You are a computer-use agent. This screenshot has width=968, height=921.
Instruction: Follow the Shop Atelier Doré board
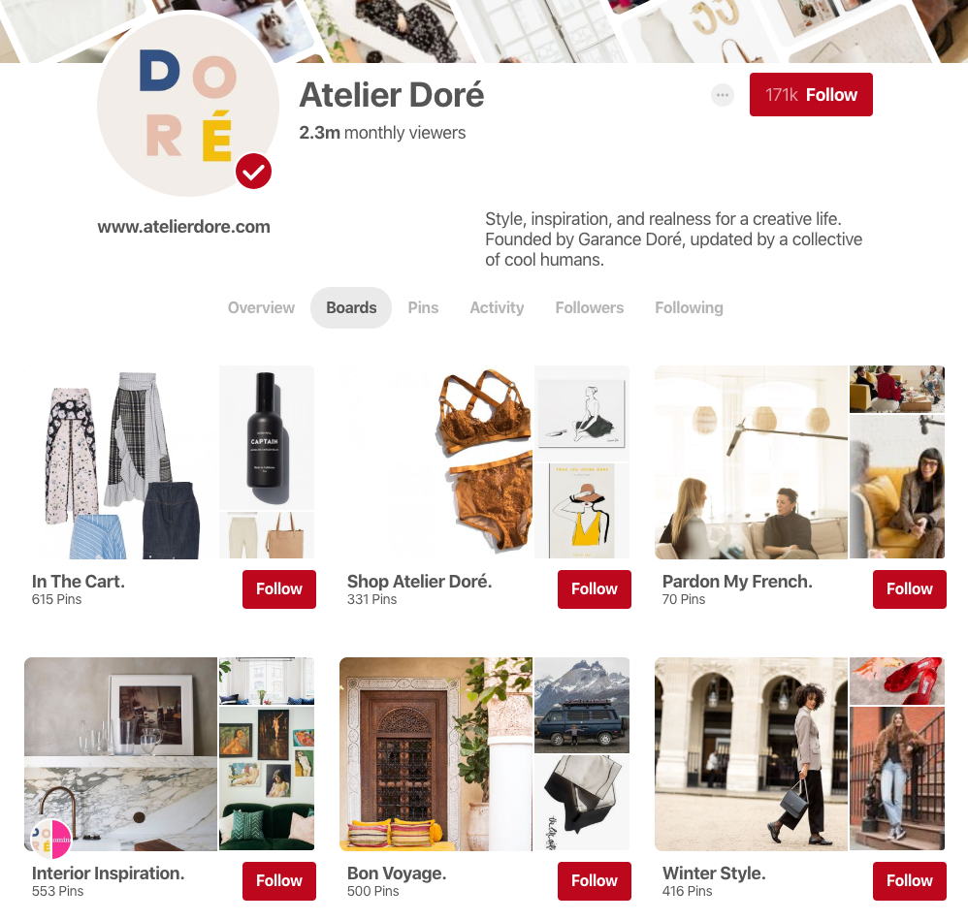pyautogui.click(x=594, y=589)
